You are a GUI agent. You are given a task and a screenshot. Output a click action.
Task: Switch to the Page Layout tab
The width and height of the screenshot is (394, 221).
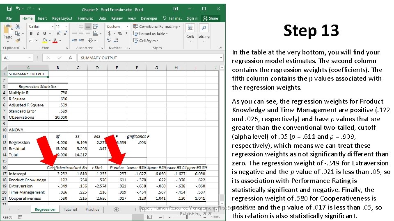pos(62,18)
